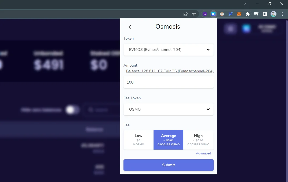Bookmark this page with the star icon

click(x=194, y=14)
